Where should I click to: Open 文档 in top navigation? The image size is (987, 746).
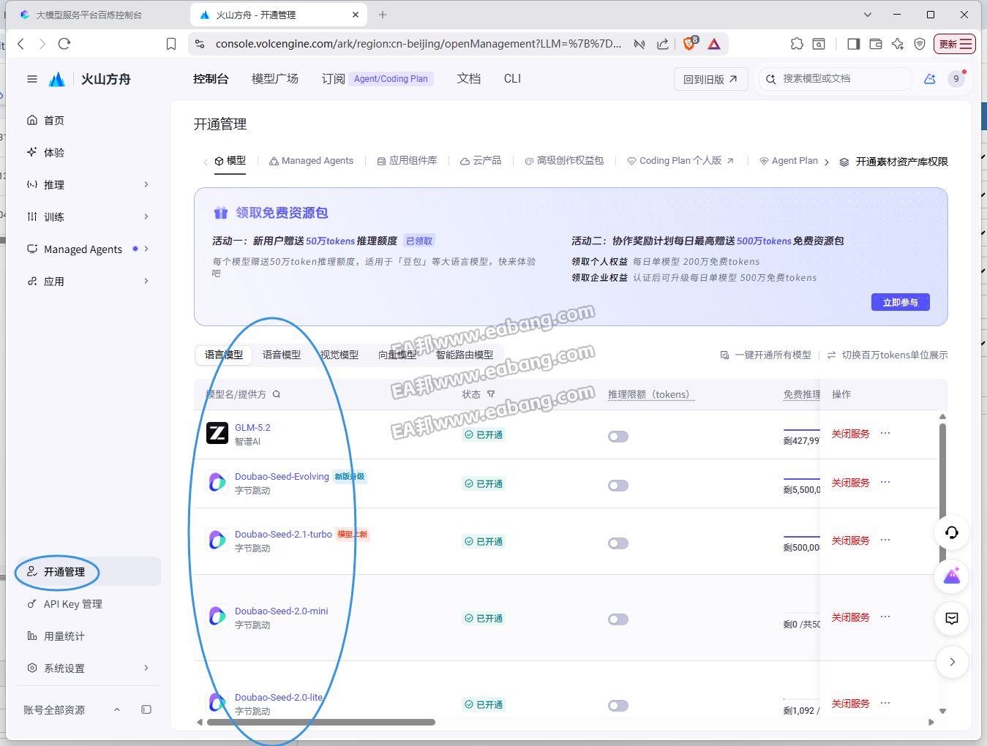pos(469,79)
